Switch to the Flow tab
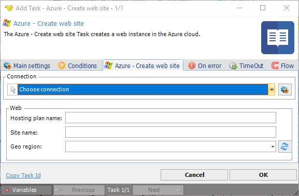This screenshot has height=196, width=299. coord(283,66)
